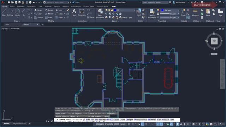226x127 pixels.
Task: Click the Base view tool
Action: click(220, 12)
